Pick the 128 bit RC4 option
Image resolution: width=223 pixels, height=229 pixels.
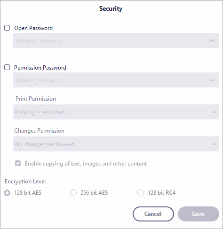pyautogui.click(x=141, y=193)
